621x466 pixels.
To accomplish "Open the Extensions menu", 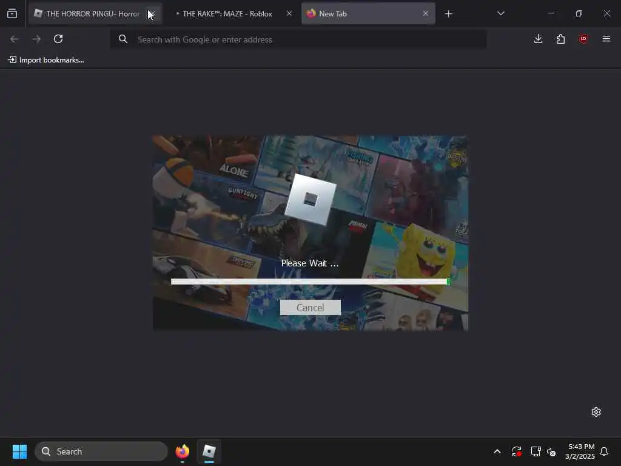I will pos(560,39).
